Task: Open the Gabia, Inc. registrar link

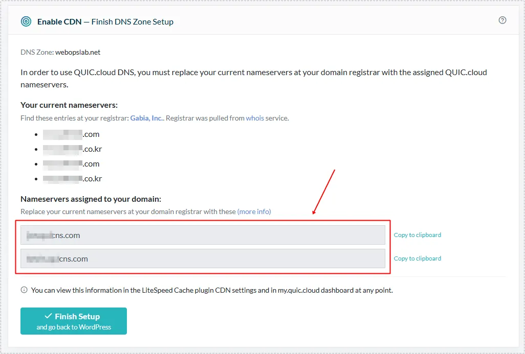Action: [146, 118]
